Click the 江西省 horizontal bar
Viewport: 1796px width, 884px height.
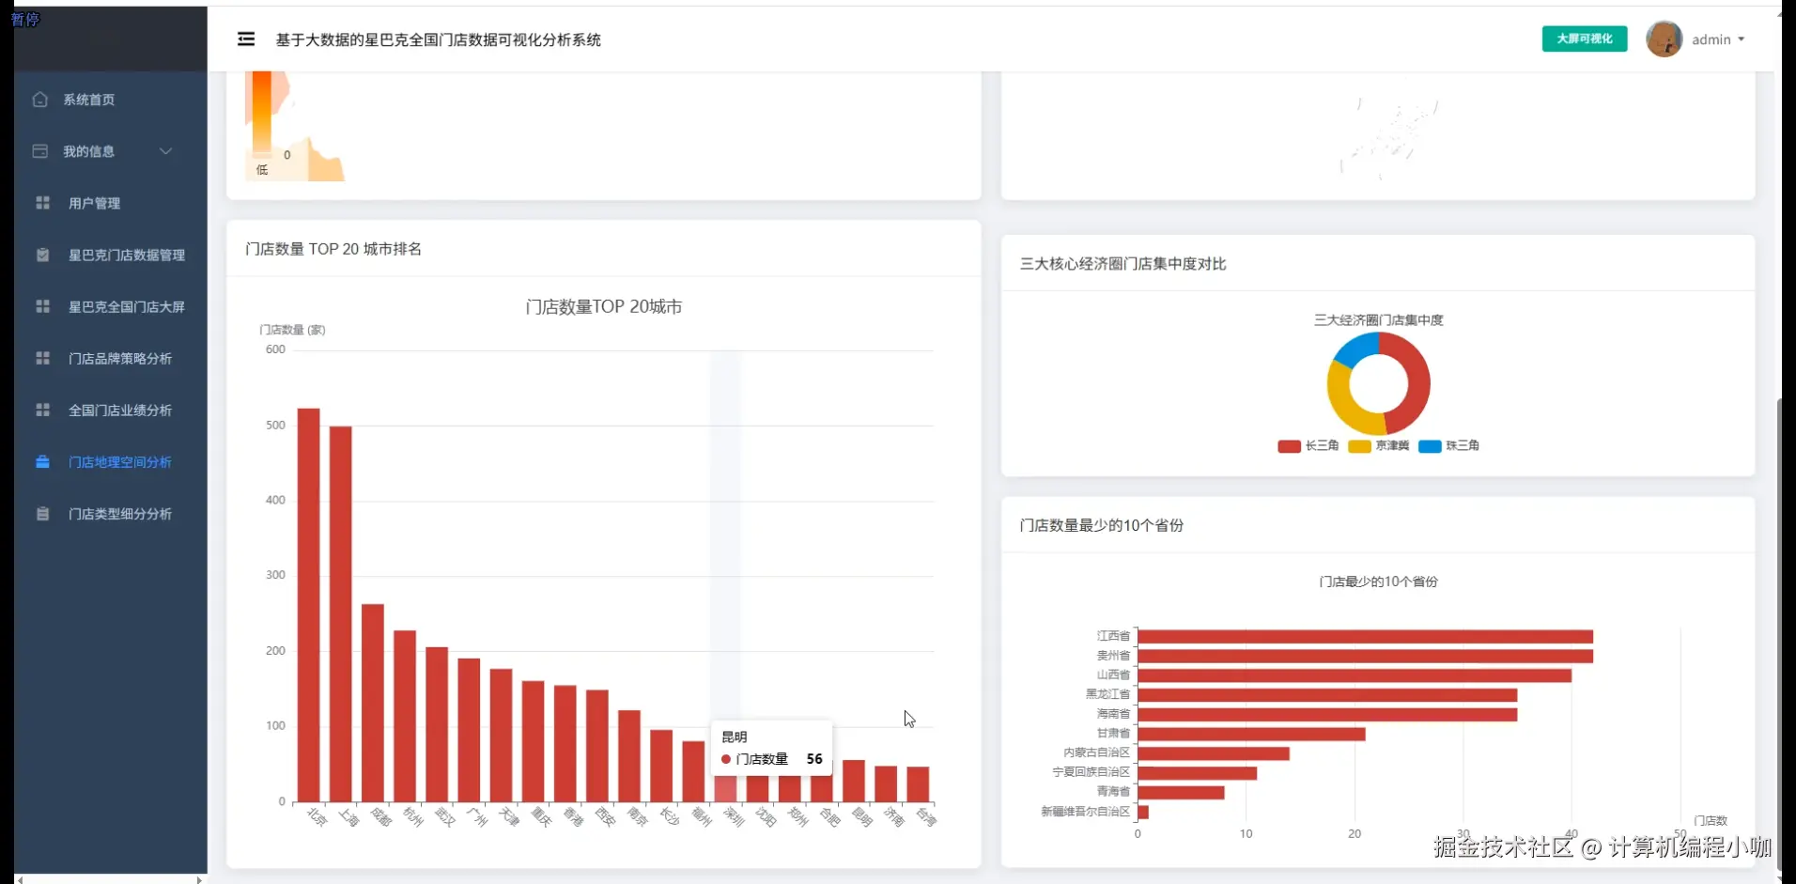(1365, 636)
